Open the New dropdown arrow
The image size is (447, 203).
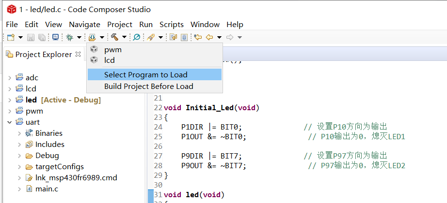pyautogui.click(x=20, y=37)
